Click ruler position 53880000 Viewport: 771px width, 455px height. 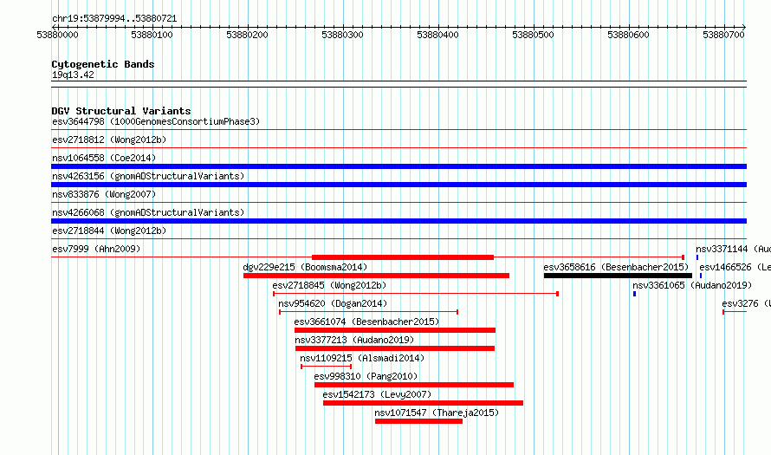point(57,35)
